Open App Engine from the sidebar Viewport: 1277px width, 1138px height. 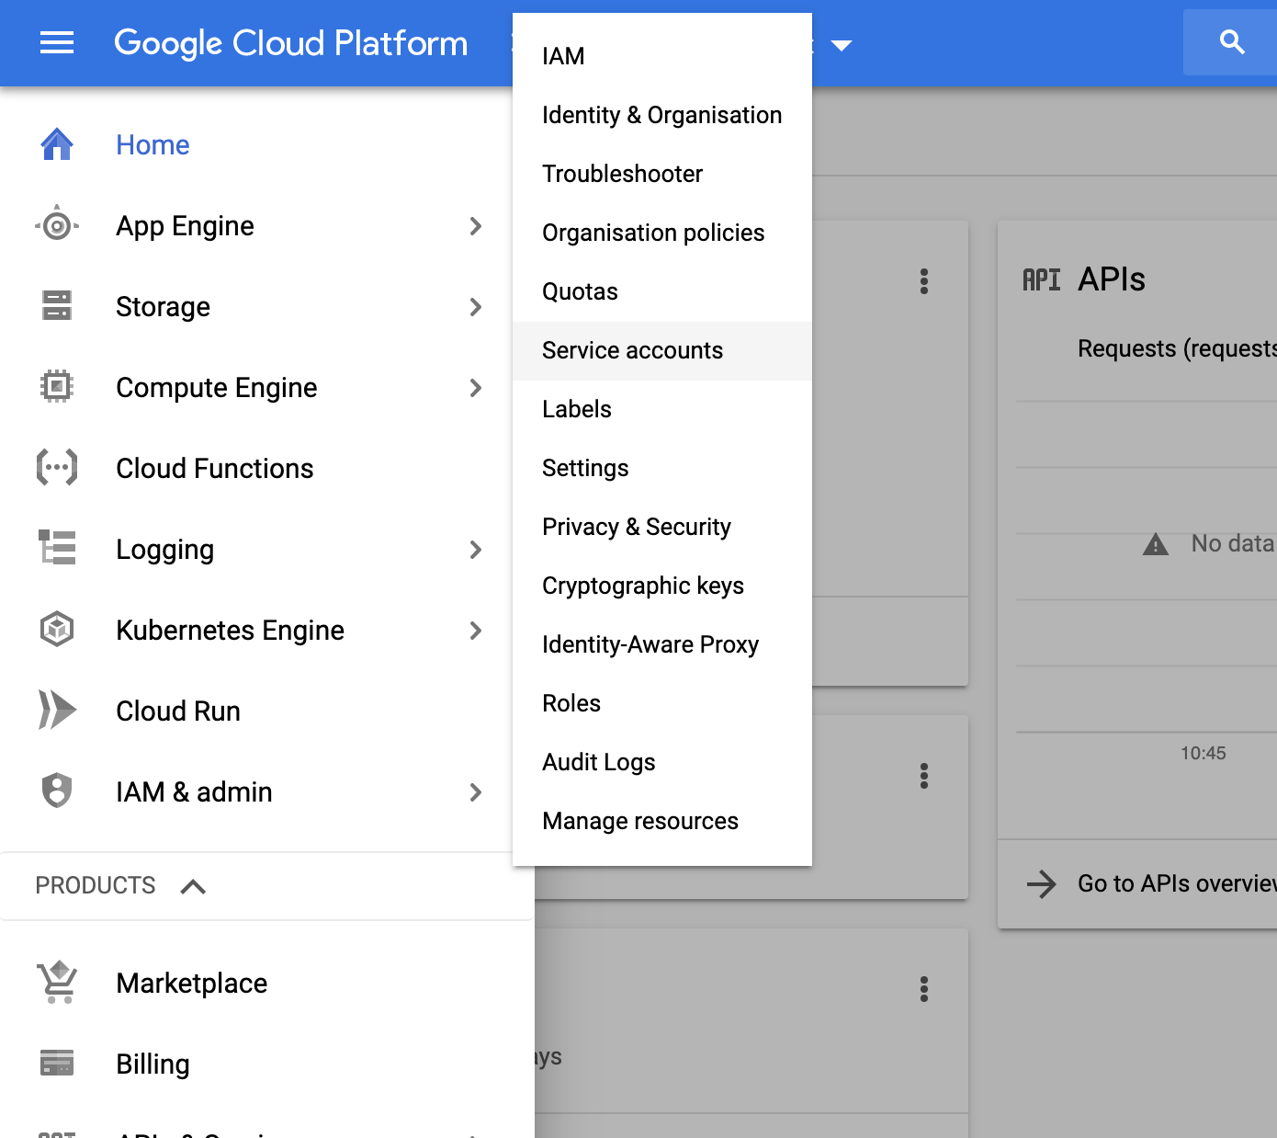click(x=185, y=225)
